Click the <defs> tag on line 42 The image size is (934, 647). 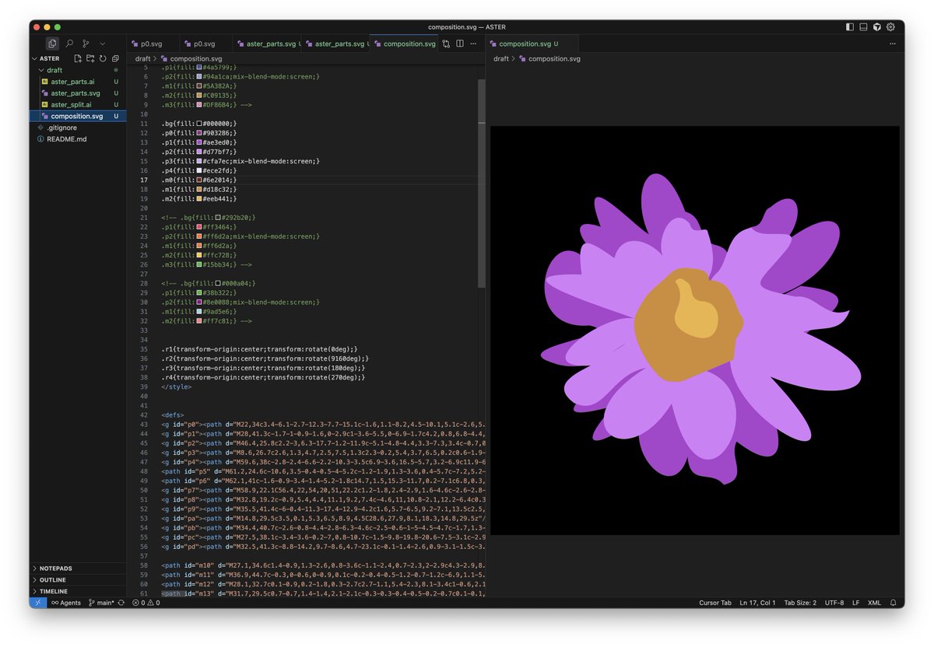(172, 414)
